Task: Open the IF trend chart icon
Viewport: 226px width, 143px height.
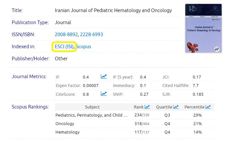Action: 104,77
